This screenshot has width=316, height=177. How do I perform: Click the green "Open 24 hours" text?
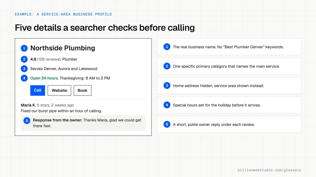pyautogui.click(x=44, y=78)
